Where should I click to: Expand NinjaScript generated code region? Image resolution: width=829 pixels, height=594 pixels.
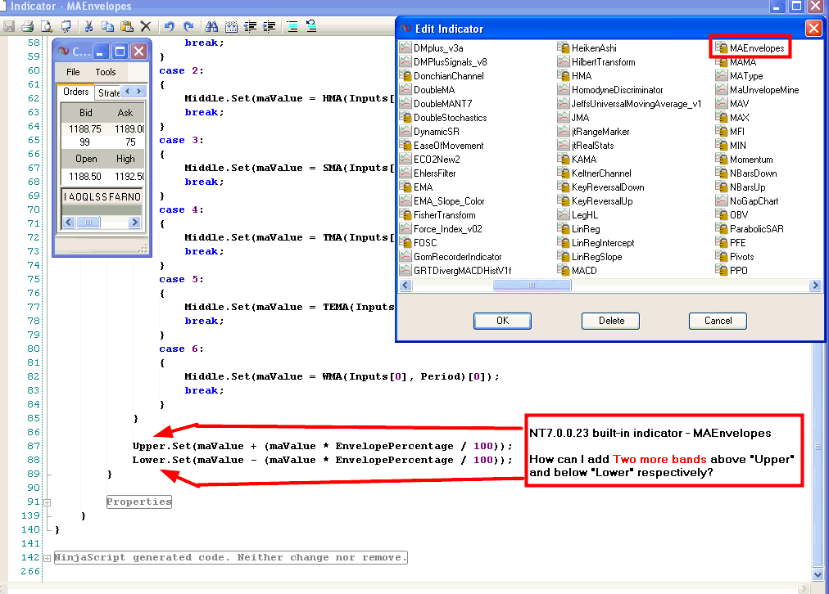click(x=47, y=558)
